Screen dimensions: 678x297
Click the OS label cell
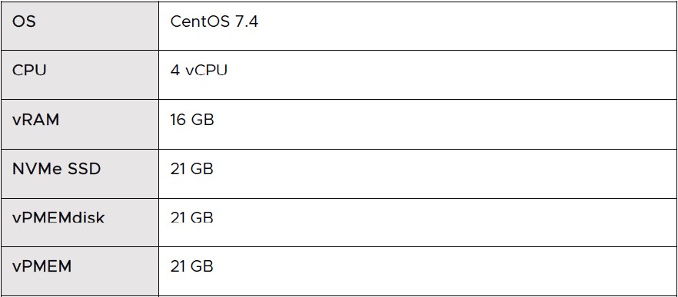80,26
